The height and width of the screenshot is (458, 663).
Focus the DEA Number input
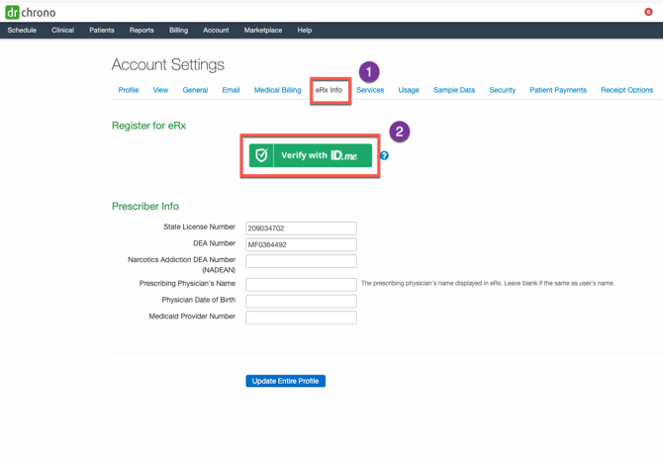301,244
